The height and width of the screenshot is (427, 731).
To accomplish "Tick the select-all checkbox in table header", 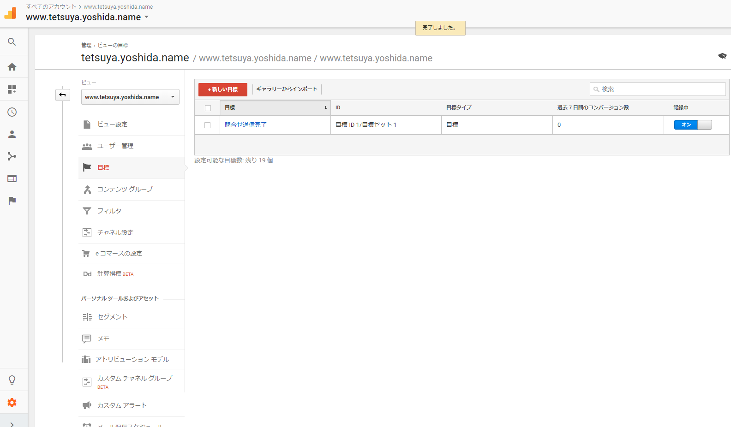I will click(208, 108).
